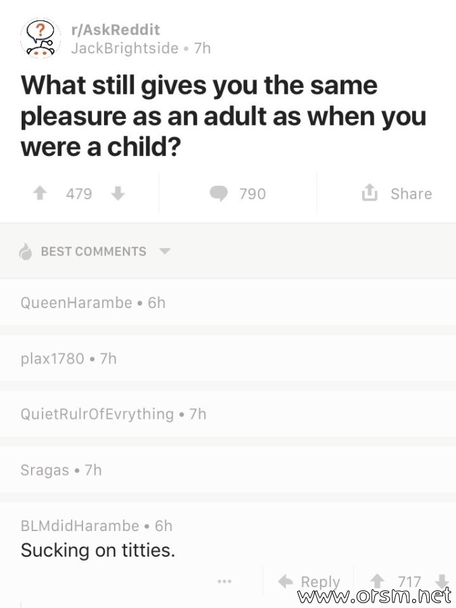Expand collapsed comment by Sragas
The image size is (456, 608).
coord(228,470)
